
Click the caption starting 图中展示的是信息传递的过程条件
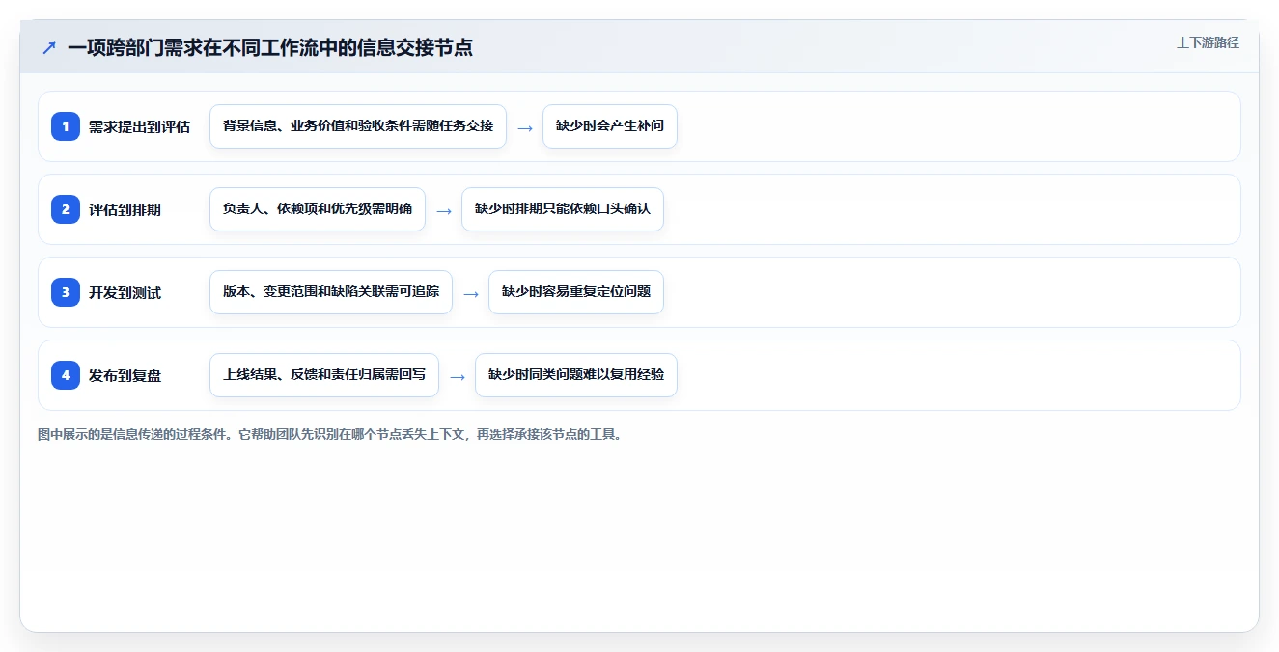[331, 434]
